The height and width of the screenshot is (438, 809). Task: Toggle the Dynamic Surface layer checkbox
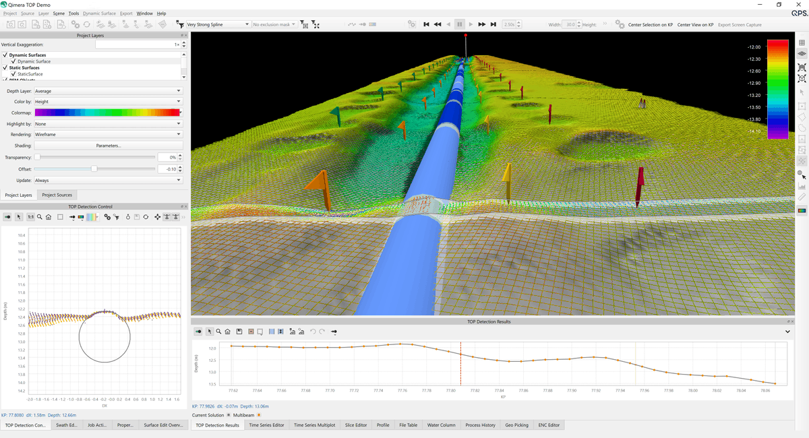tap(13, 61)
